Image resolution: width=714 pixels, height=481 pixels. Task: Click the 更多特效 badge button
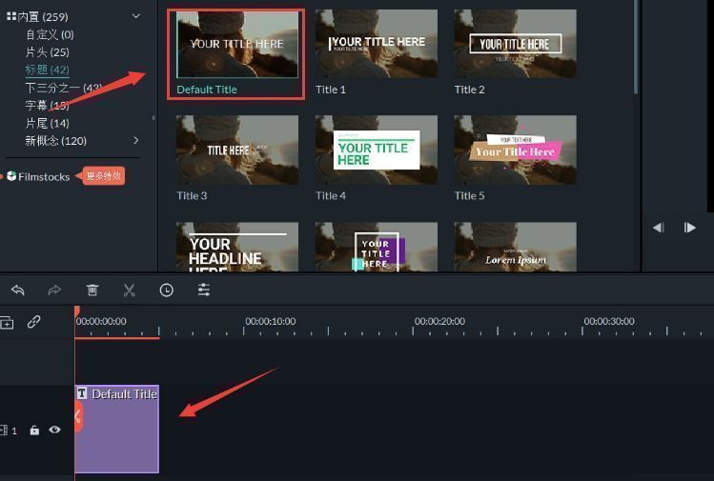(x=104, y=176)
